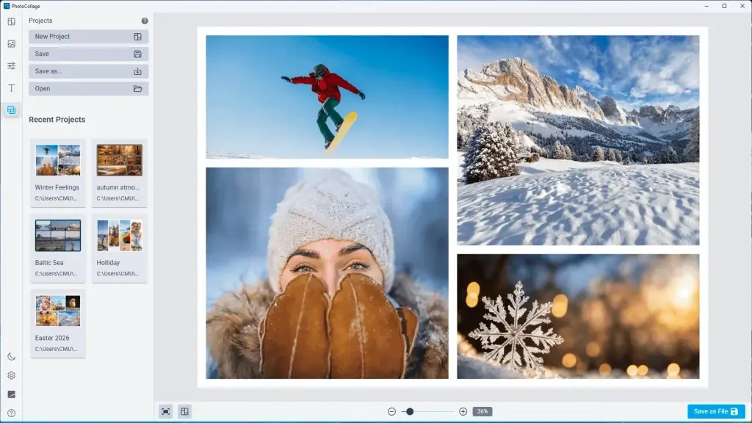
Task: Open the adjustments sliders sidebar icon
Action: [12, 65]
